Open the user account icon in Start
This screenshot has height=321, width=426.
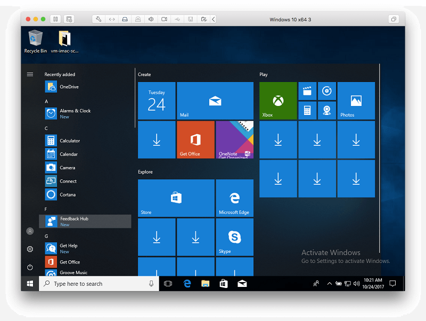[x=30, y=231]
